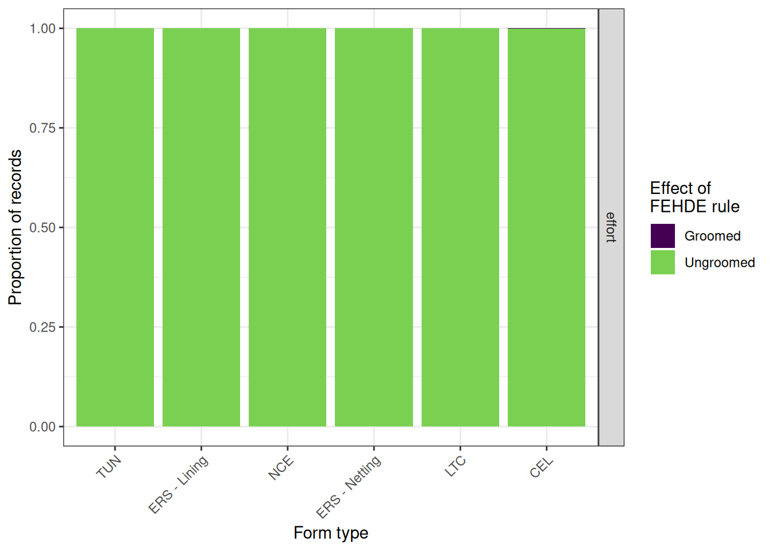Click the effort facet strip label
The image size is (772, 551).
coord(611,227)
